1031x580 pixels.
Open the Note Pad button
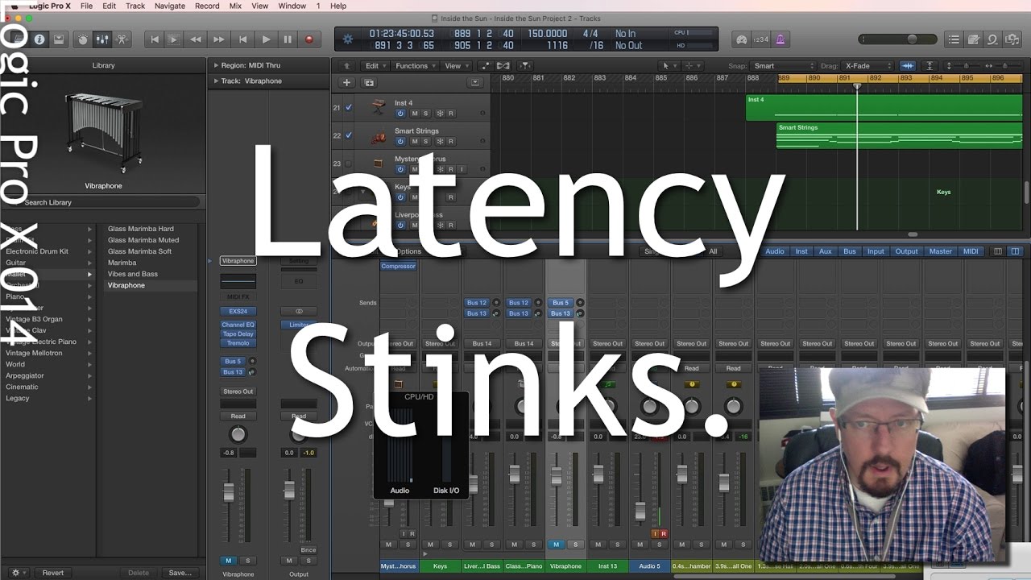pyautogui.click(x=975, y=39)
